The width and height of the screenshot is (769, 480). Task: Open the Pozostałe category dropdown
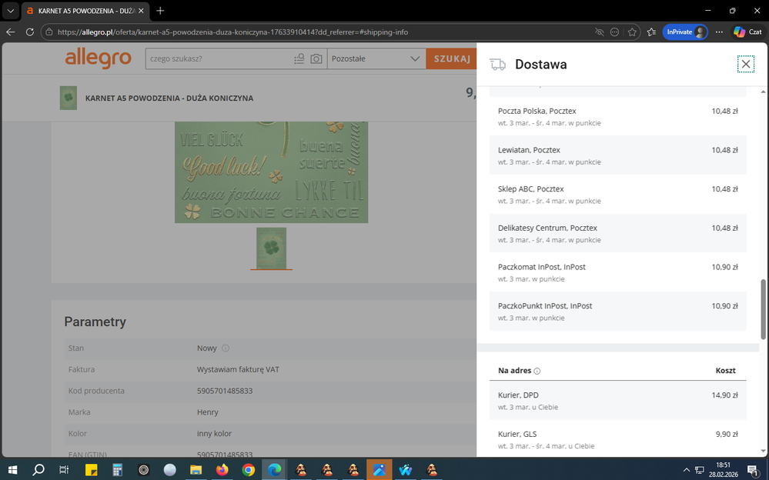pyautogui.click(x=376, y=58)
